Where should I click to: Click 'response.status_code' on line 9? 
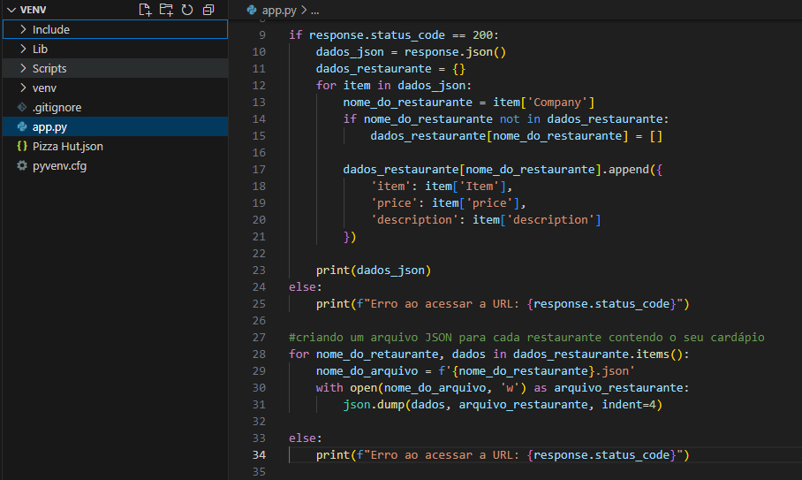[x=377, y=34]
